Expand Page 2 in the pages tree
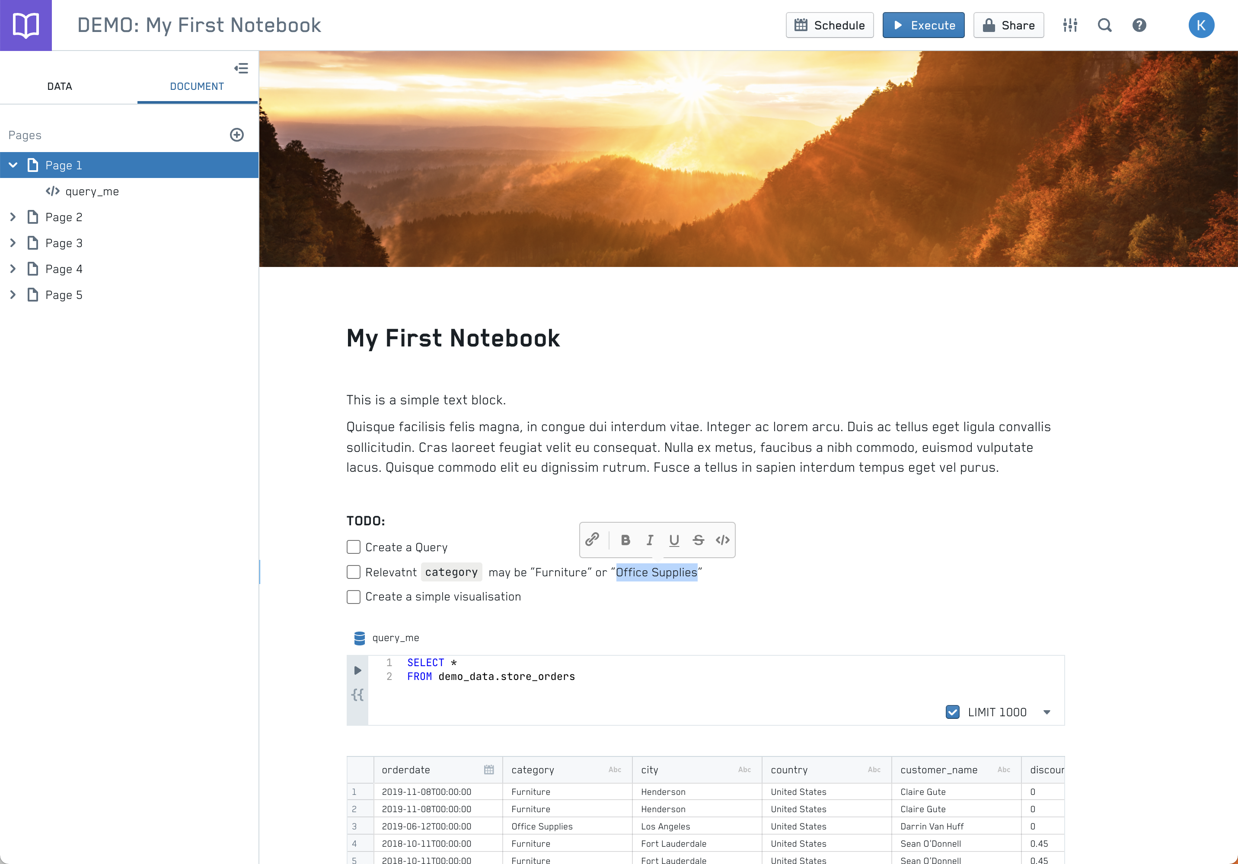The width and height of the screenshot is (1238, 864). 13,217
